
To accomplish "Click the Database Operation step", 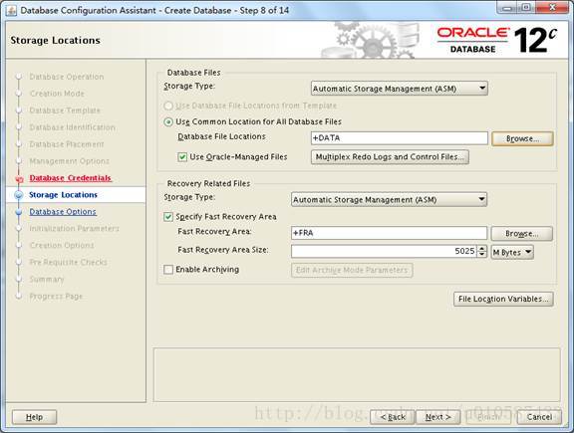I will 67,77.
